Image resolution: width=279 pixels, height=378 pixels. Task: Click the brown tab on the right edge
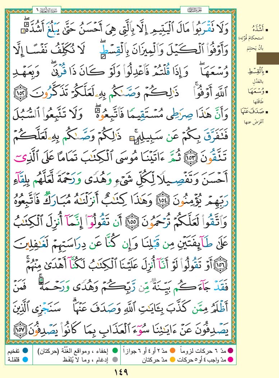267,59
